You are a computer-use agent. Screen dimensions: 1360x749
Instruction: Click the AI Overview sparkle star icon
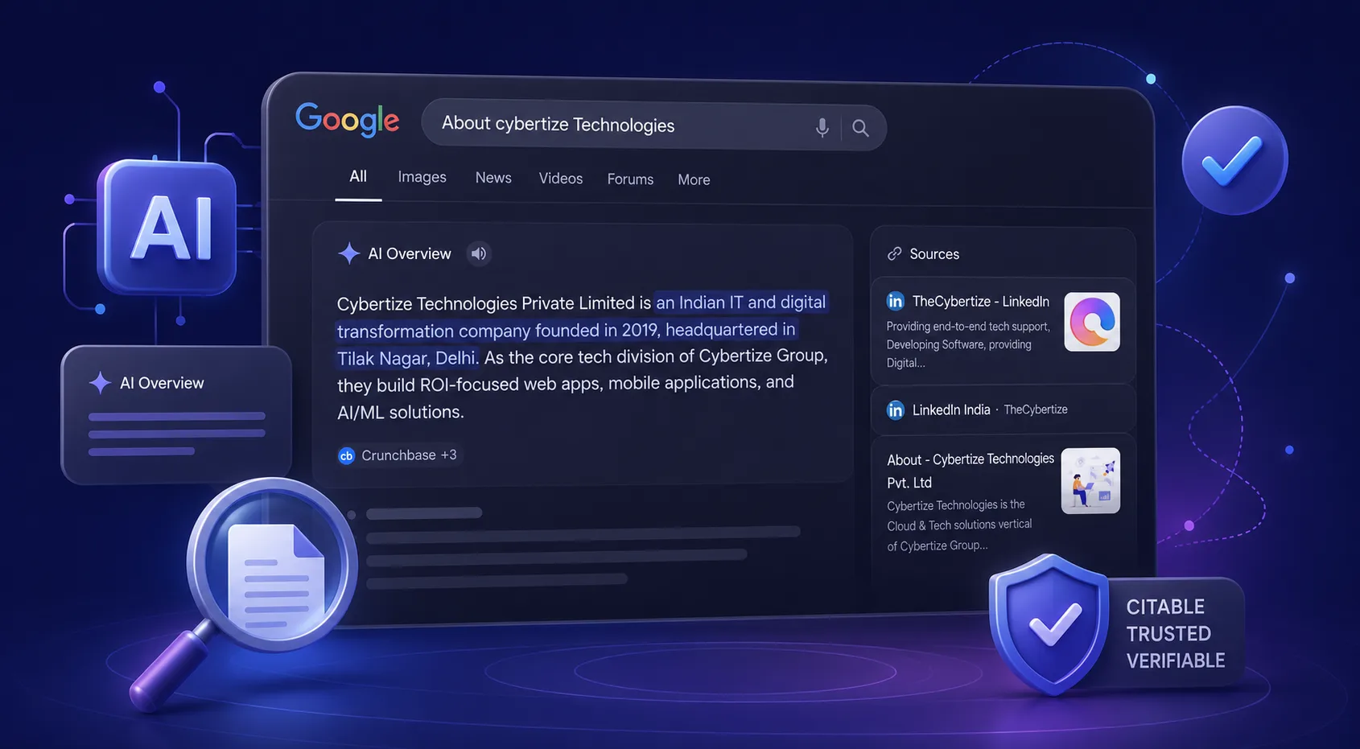pyautogui.click(x=348, y=253)
